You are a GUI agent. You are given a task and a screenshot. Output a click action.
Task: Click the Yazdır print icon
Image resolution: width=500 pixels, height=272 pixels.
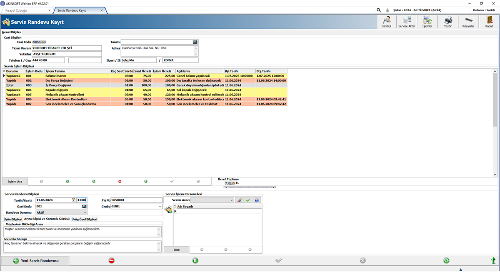[x=447, y=22]
